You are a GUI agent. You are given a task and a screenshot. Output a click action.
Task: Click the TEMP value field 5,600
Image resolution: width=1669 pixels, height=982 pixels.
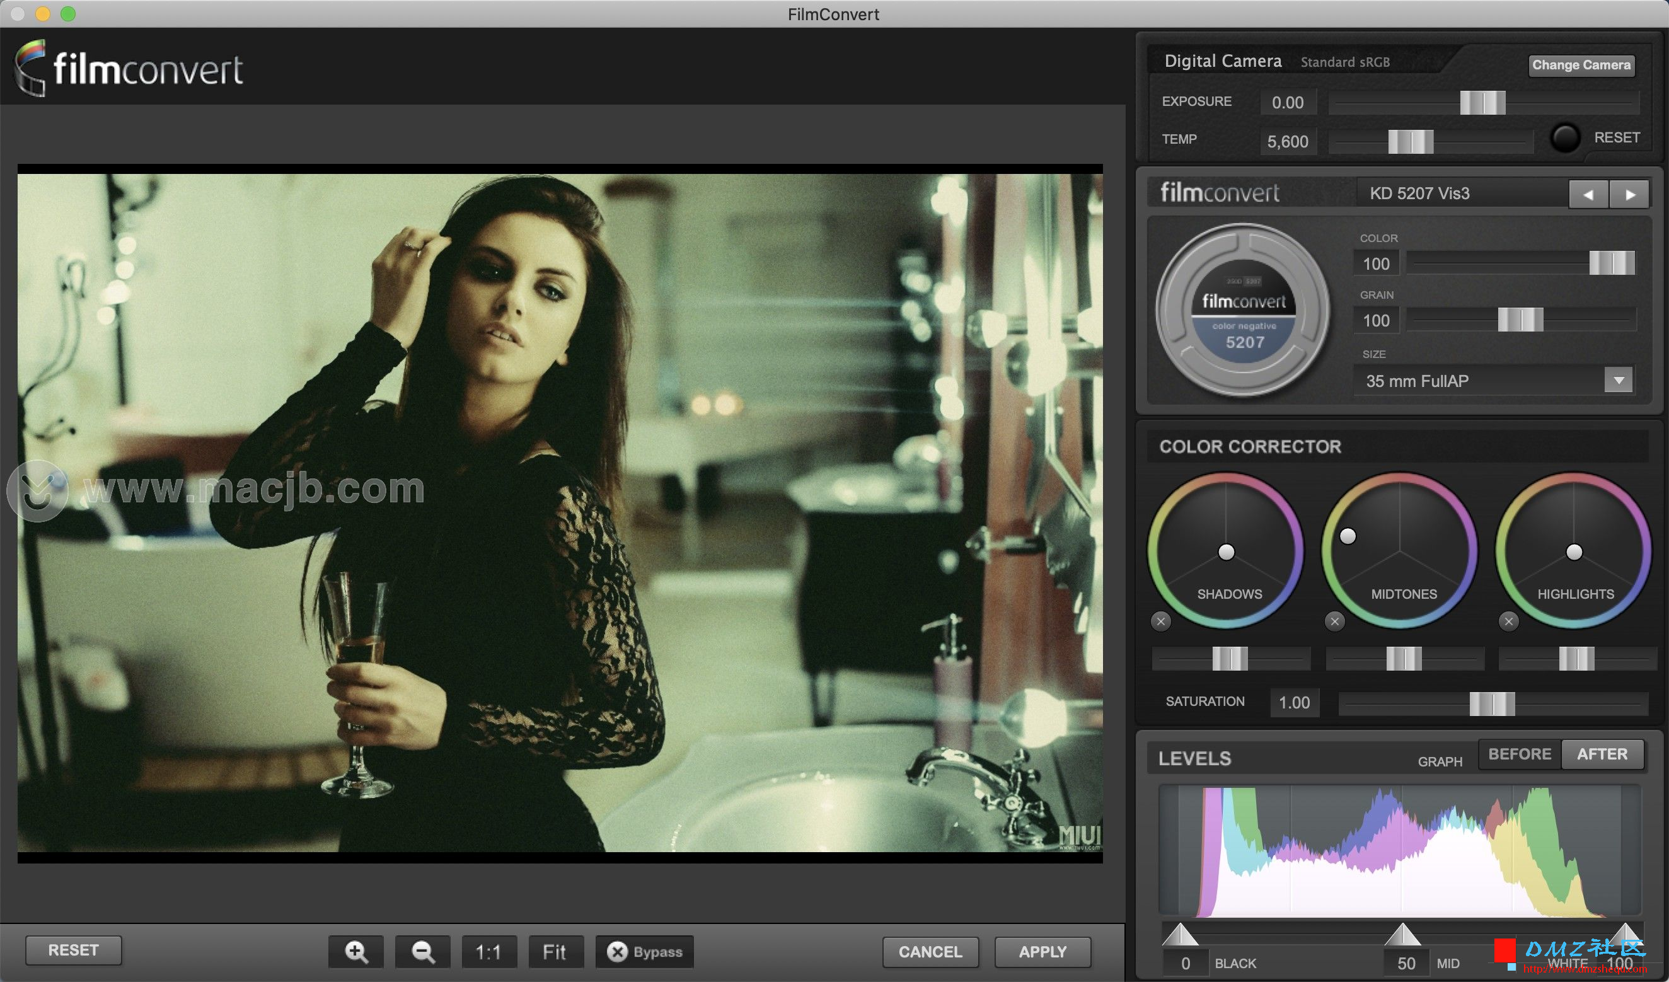1288,142
